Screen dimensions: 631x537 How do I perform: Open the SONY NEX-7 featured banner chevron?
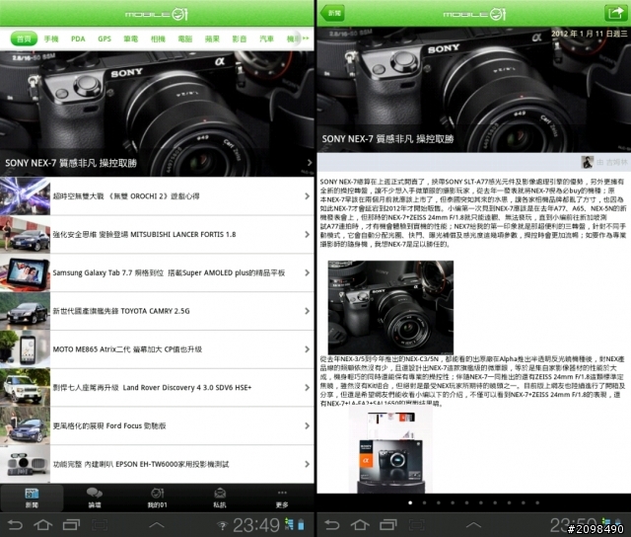(x=309, y=163)
